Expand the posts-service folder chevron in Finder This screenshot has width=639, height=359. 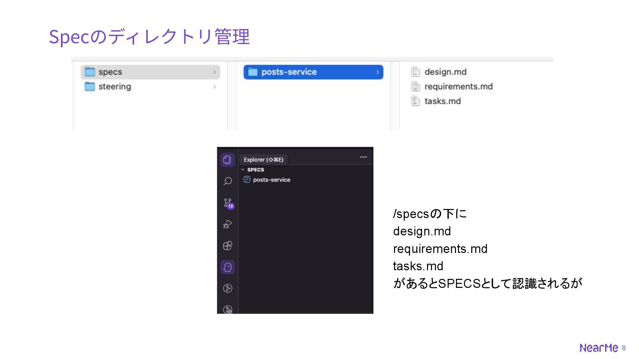point(377,72)
